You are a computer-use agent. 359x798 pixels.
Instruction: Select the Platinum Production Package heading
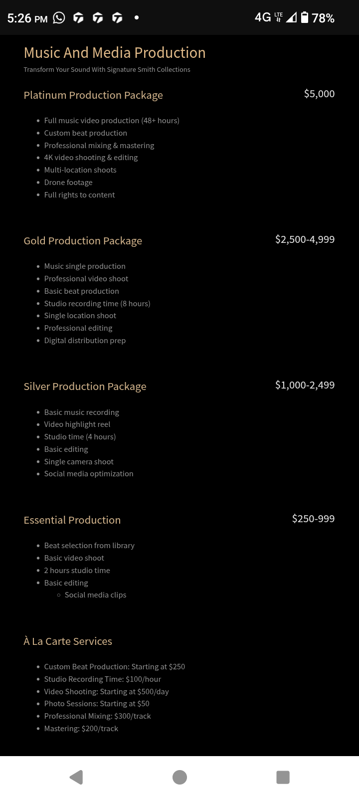(93, 95)
